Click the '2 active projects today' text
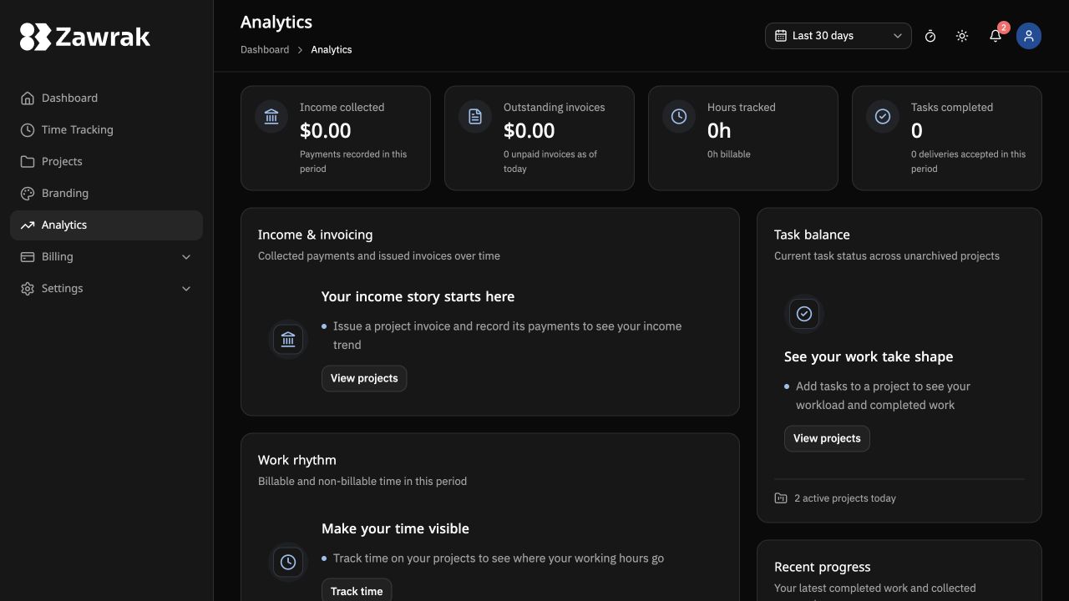1069x601 pixels. point(845,498)
